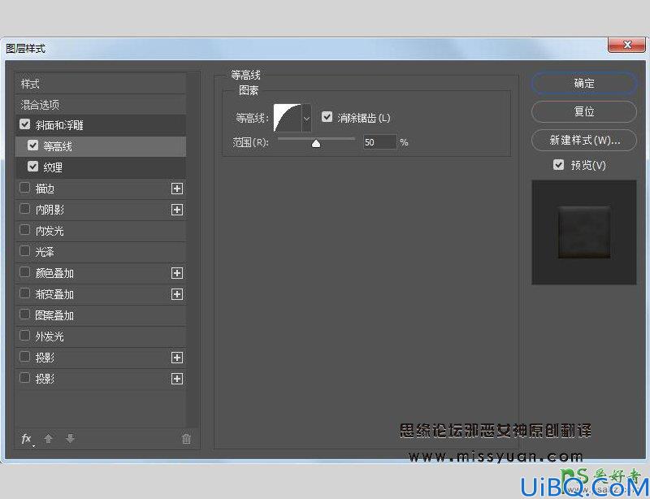Click the 范围 percentage input field
The image size is (650, 499).
coord(379,142)
